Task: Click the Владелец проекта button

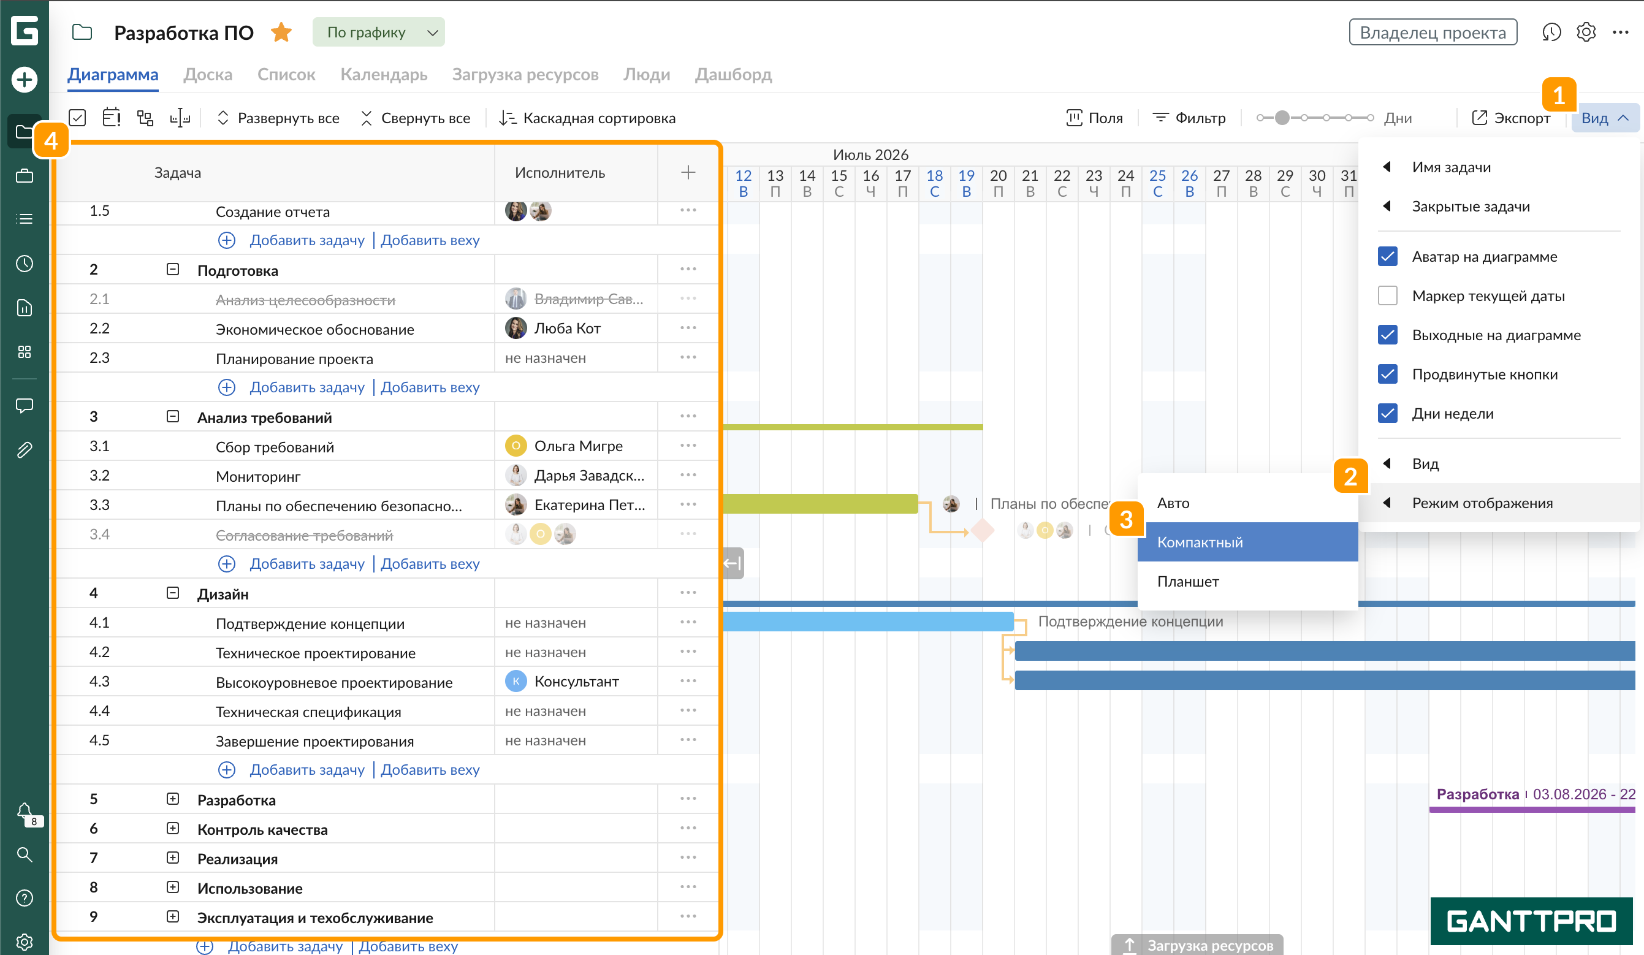Action: (x=1433, y=32)
